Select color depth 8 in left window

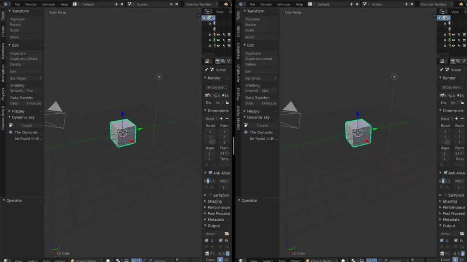coord(220,260)
